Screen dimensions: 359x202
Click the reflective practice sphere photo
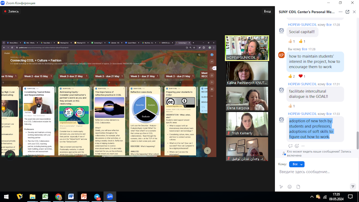pyautogui.click(x=109, y=107)
